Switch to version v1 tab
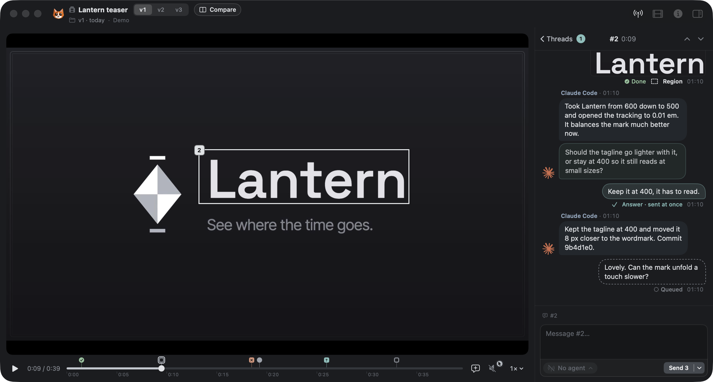 pos(143,10)
